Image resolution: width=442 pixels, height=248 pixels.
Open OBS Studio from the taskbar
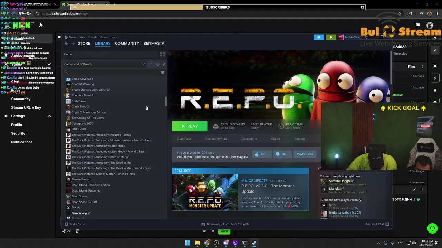click(x=217, y=243)
